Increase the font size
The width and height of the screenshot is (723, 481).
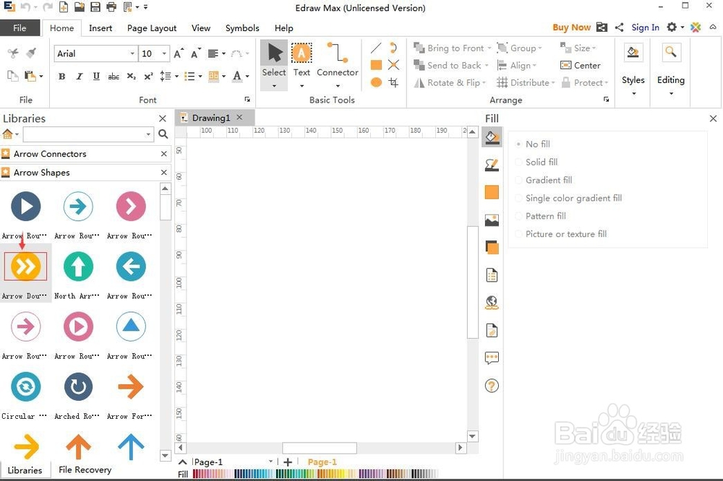click(x=179, y=53)
